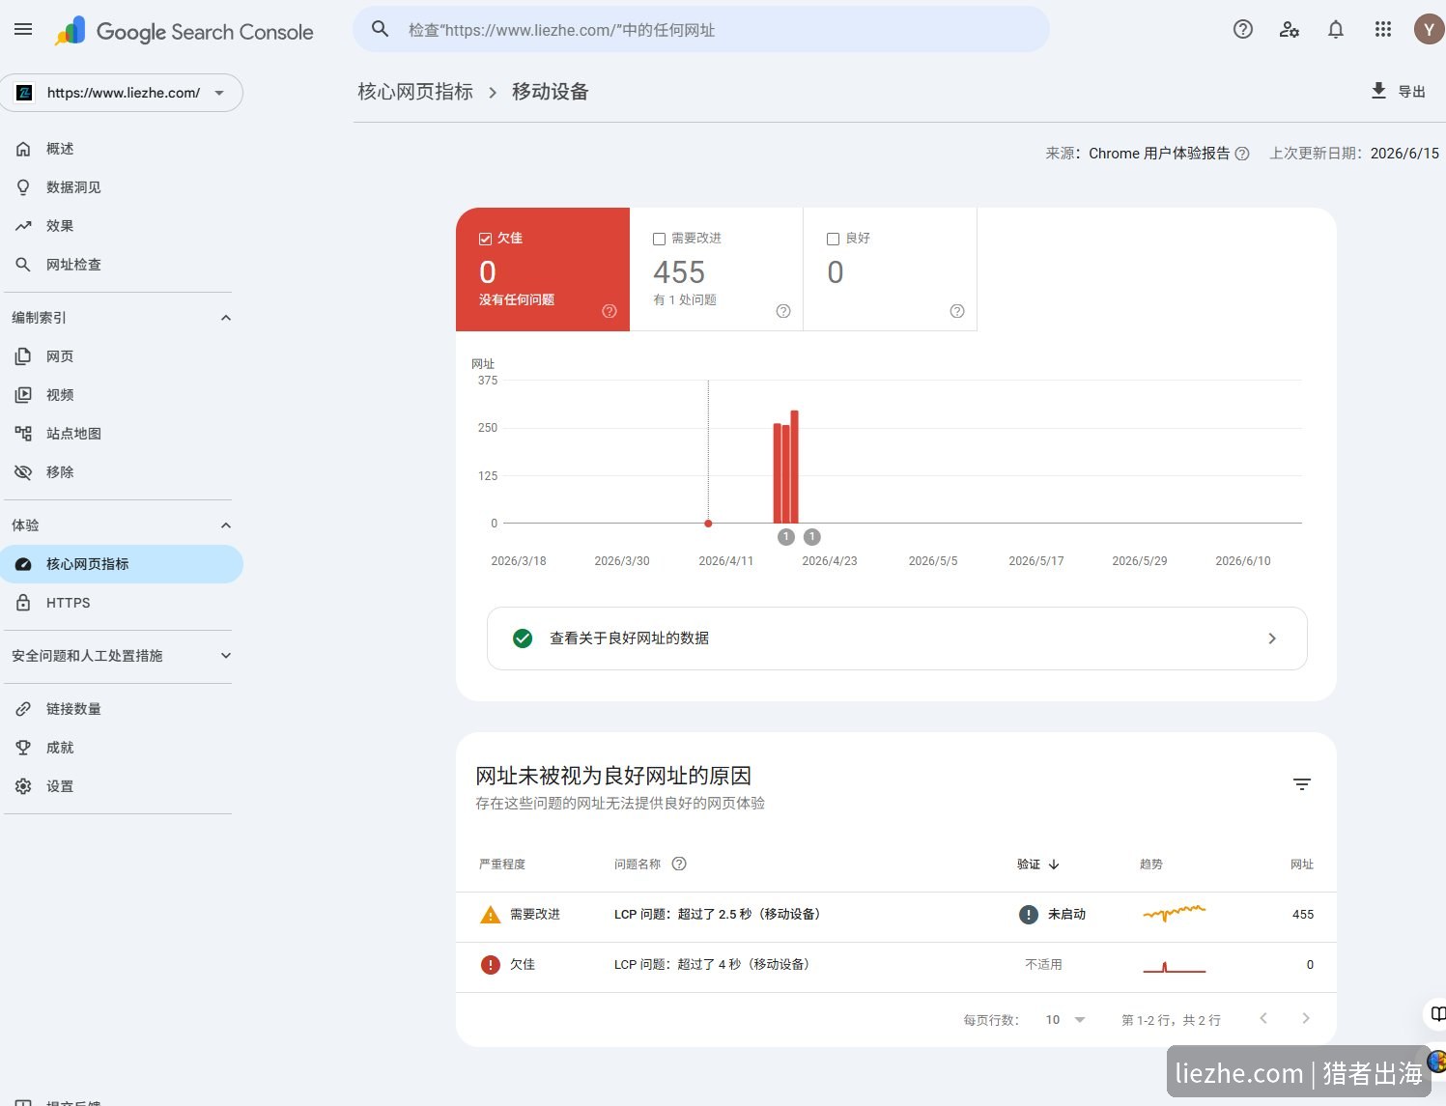Open Google apps grid icon
Screen dimensions: 1446x1106
[x=1383, y=30]
